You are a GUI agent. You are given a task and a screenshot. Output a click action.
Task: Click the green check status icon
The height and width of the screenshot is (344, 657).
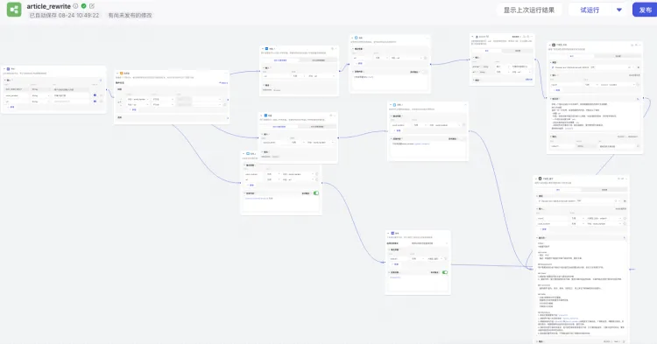coord(84,6)
